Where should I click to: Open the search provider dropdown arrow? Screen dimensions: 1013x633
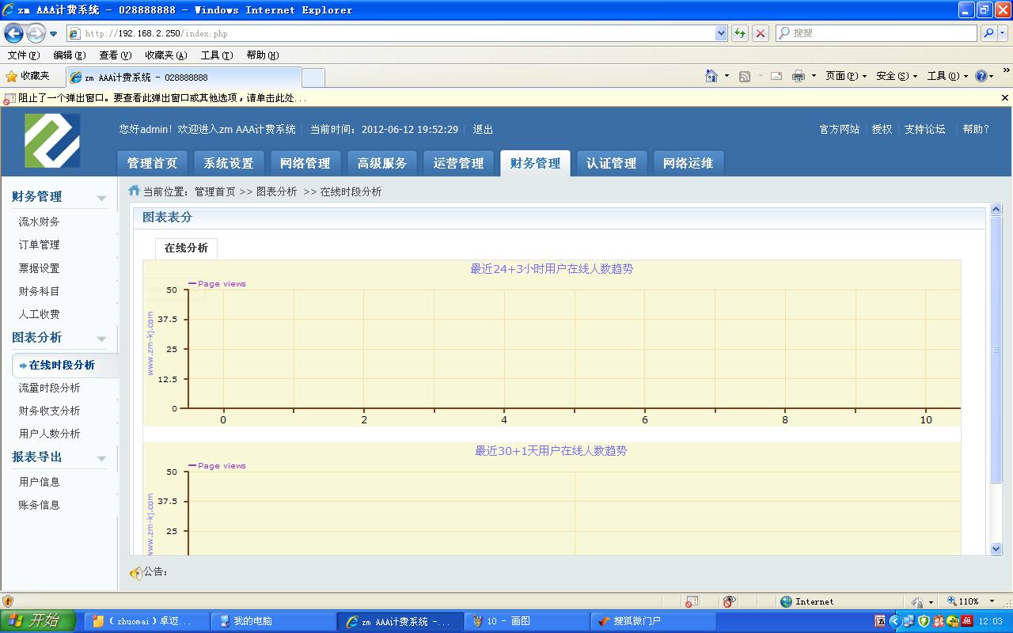tap(1004, 33)
